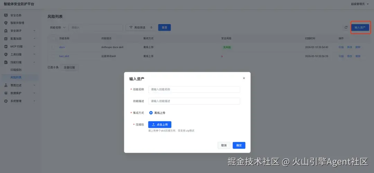Click the 数据保护 sidebar icon
This screenshot has width=374, height=173.
6,93
